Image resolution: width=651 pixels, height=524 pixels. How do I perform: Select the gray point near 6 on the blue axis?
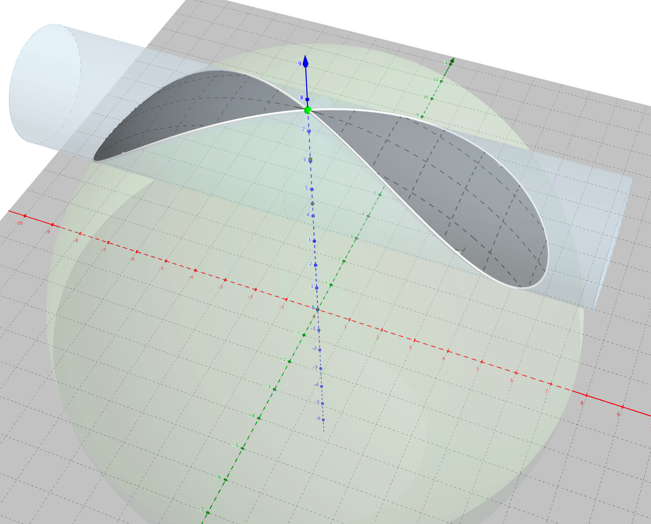click(x=311, y=159)
